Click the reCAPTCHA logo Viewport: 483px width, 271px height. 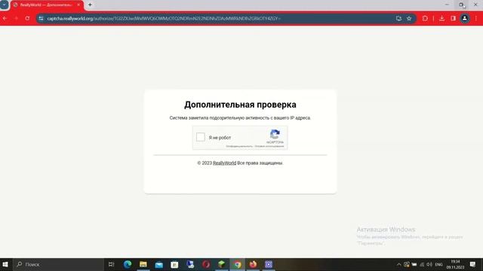point(275,134)
